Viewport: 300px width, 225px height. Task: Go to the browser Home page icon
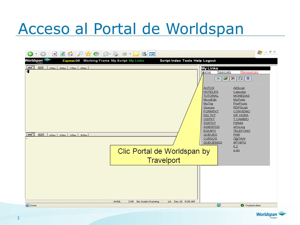70,54
